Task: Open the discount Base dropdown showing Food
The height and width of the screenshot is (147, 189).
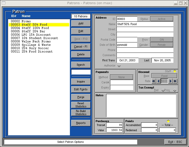Action: (164, 76)
